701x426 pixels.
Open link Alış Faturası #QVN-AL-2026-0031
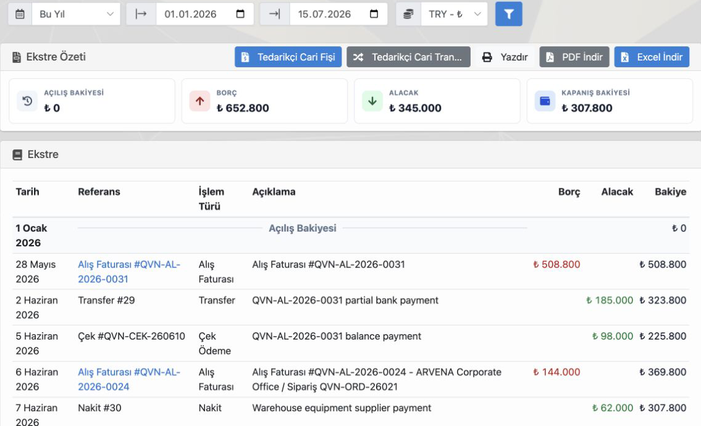click(x=128, y=271)
